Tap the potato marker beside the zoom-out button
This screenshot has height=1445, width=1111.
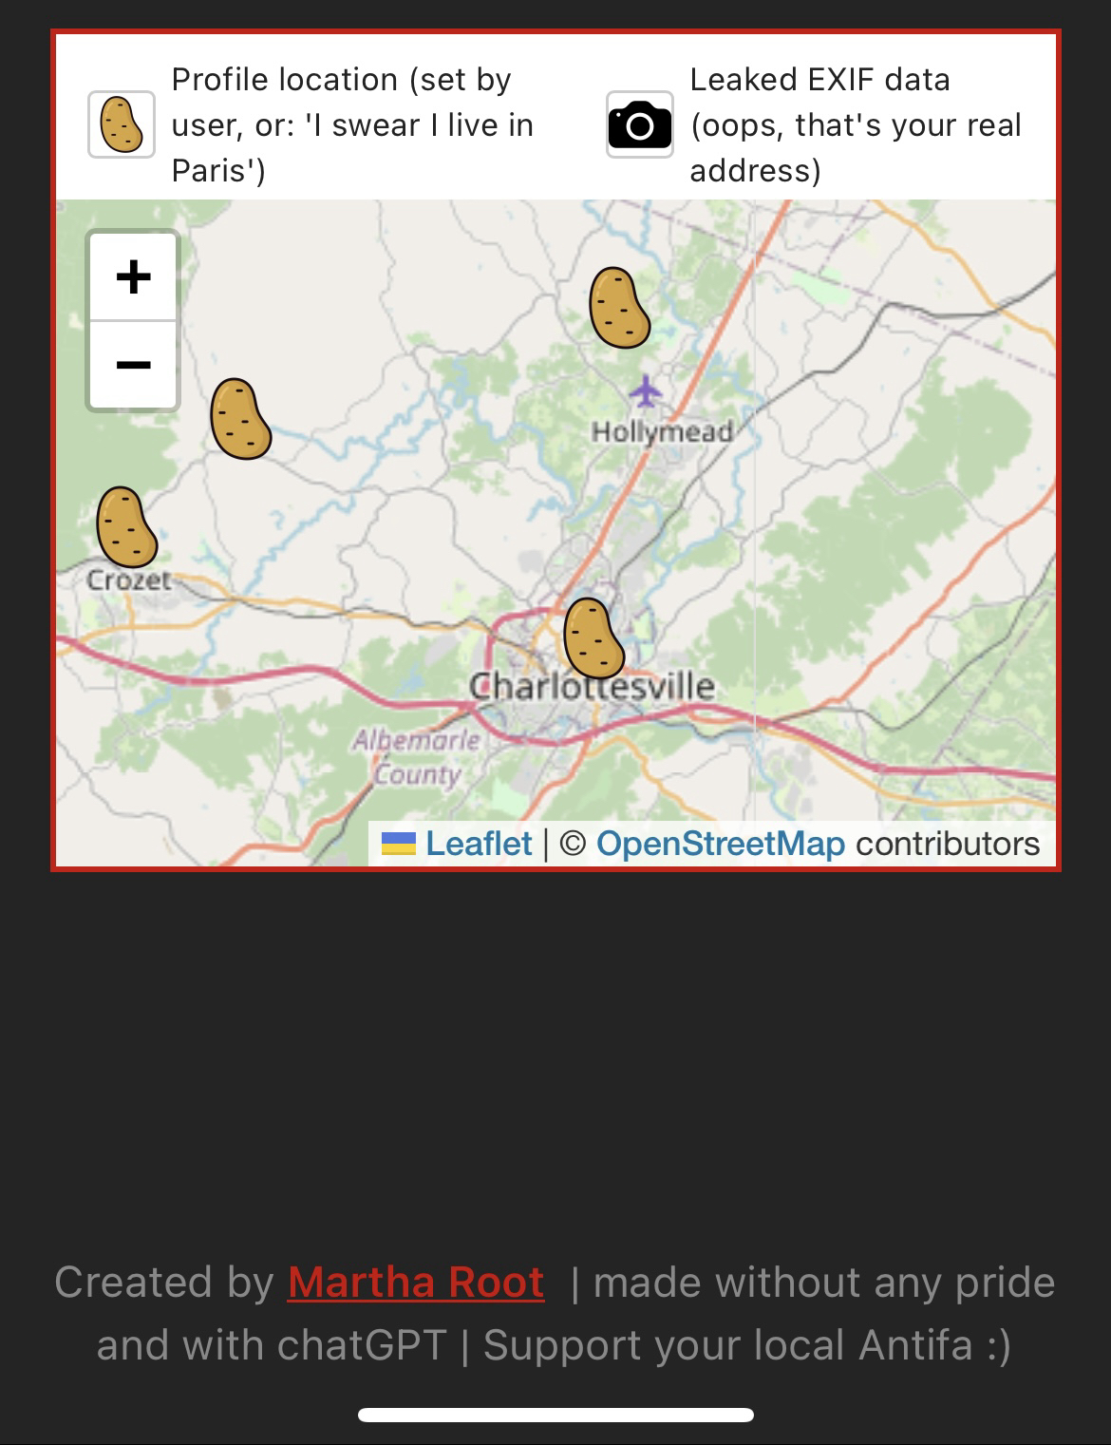[x=240, y=419]
